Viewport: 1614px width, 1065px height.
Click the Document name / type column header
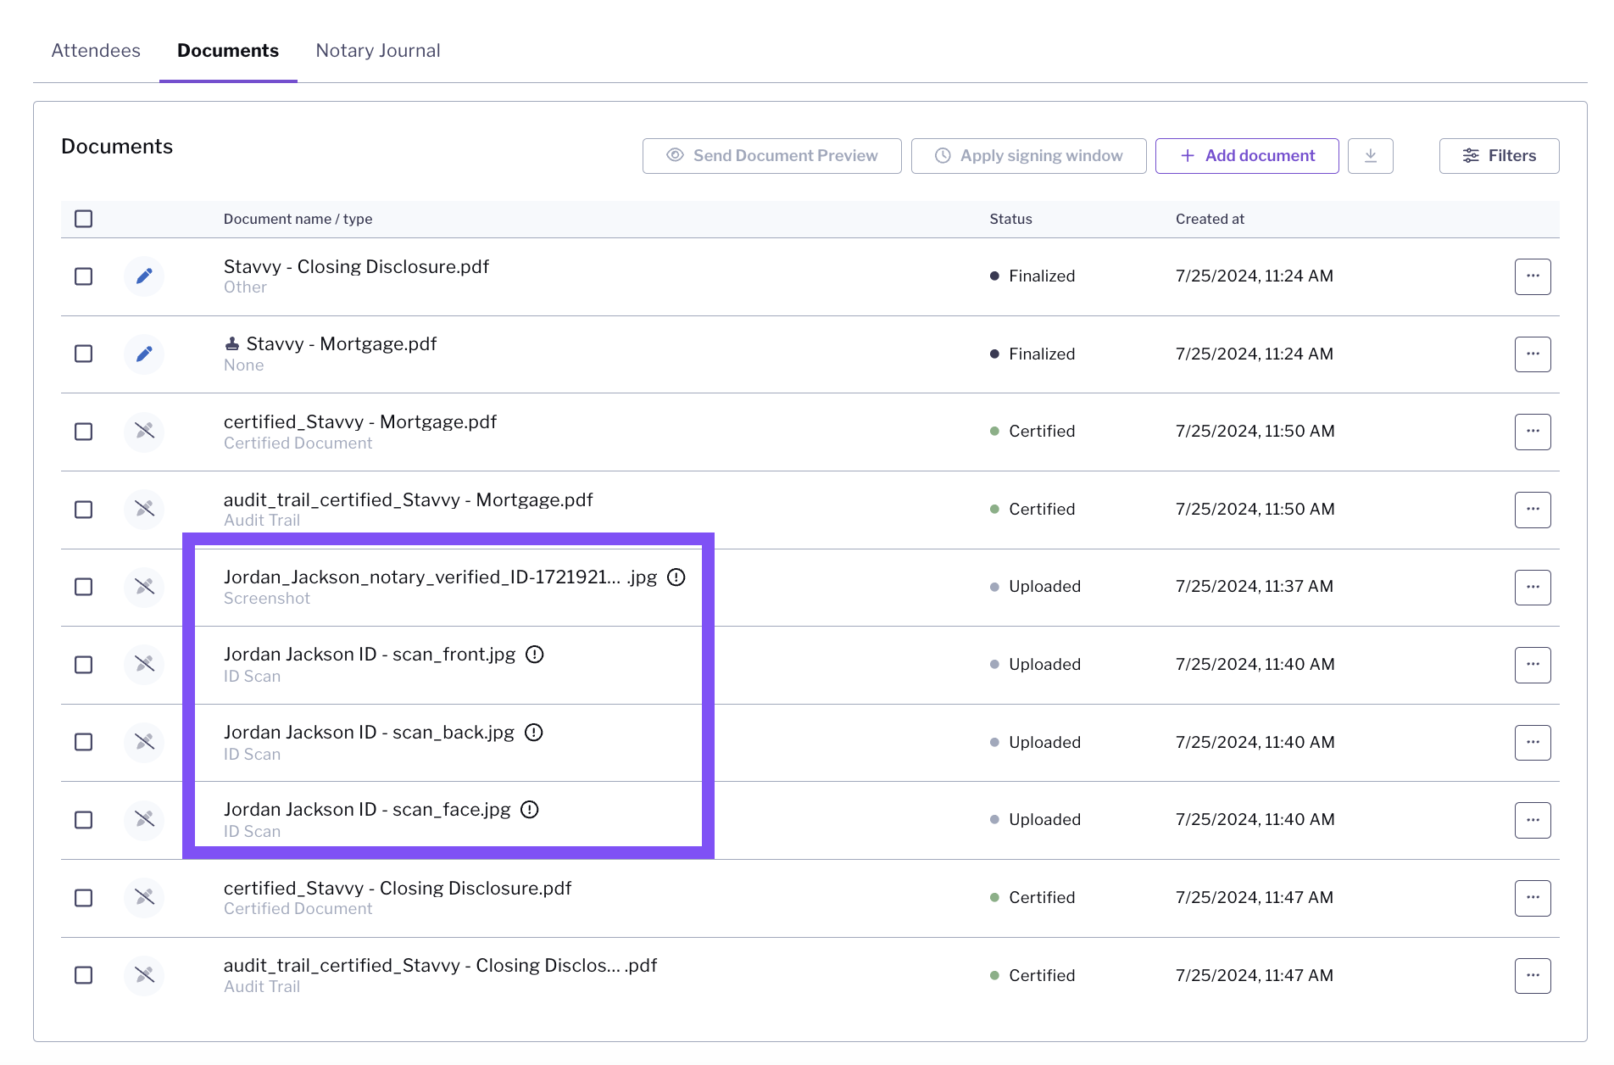(298, 219)
